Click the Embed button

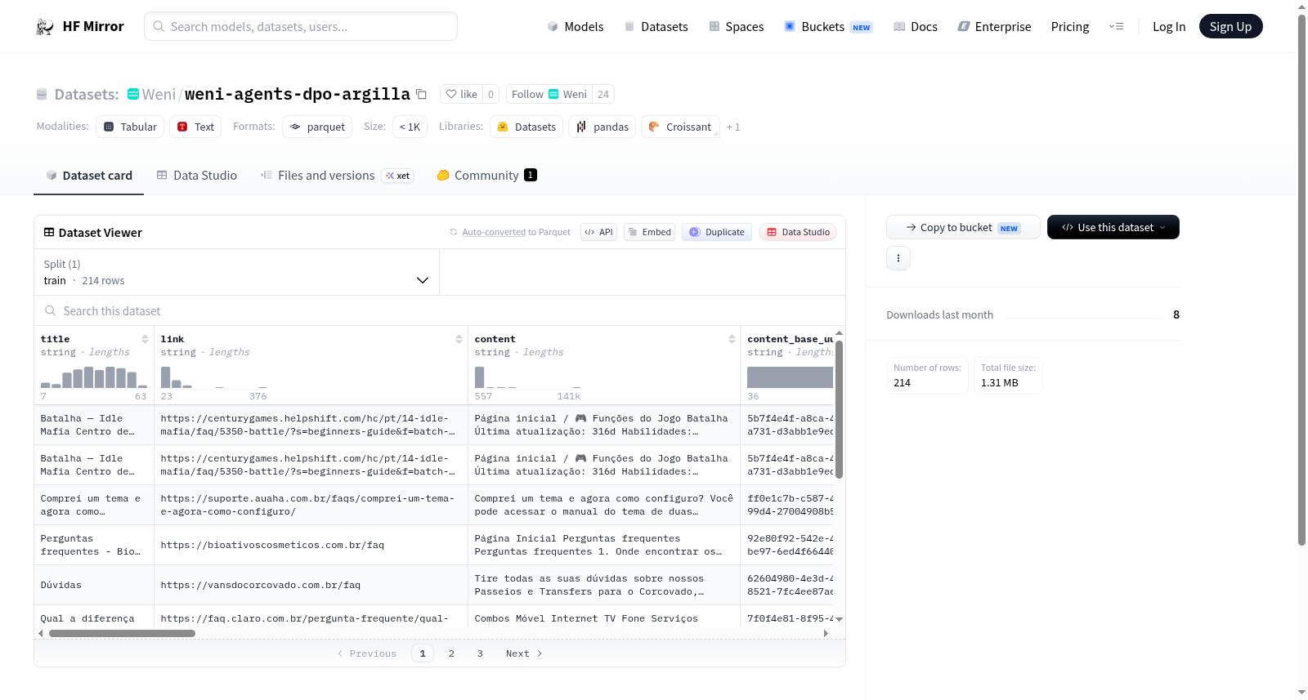[649, 232]
